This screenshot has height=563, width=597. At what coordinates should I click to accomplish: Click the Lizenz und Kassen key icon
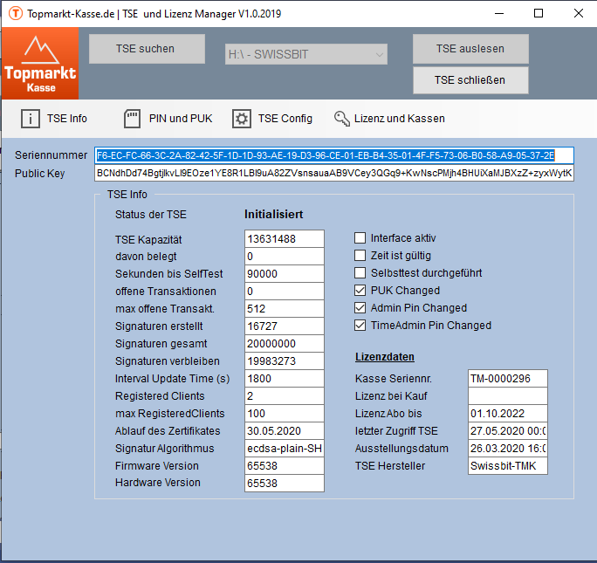tap(341, 119)
